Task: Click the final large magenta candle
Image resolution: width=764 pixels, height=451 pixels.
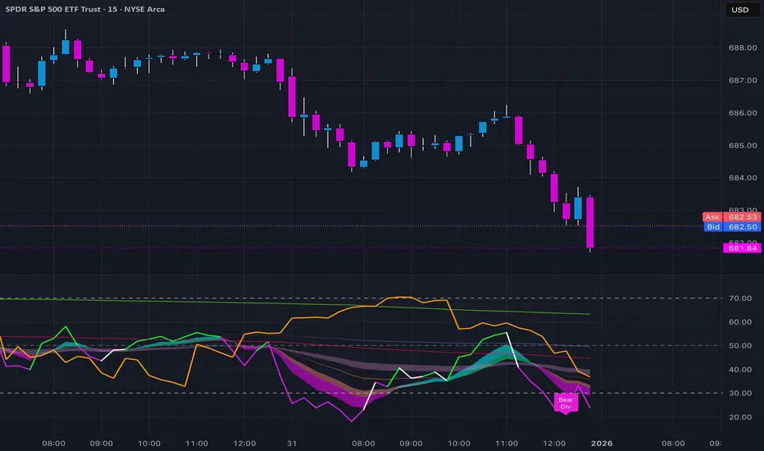Action: (589, 223)
